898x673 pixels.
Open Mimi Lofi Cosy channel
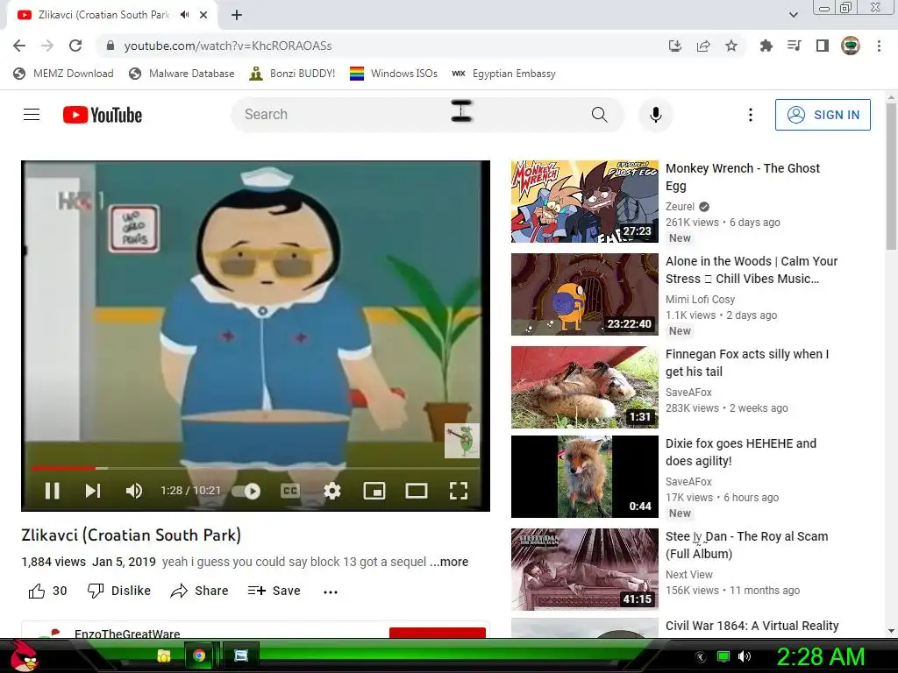click(x=700, y=300)
